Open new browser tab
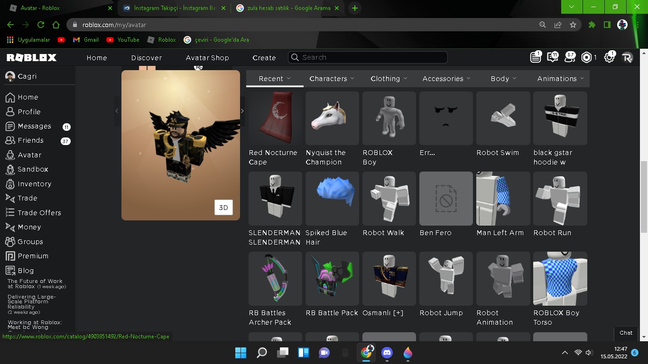The height and width of the screenshot is (364, 648). click(x=354, y=8)
